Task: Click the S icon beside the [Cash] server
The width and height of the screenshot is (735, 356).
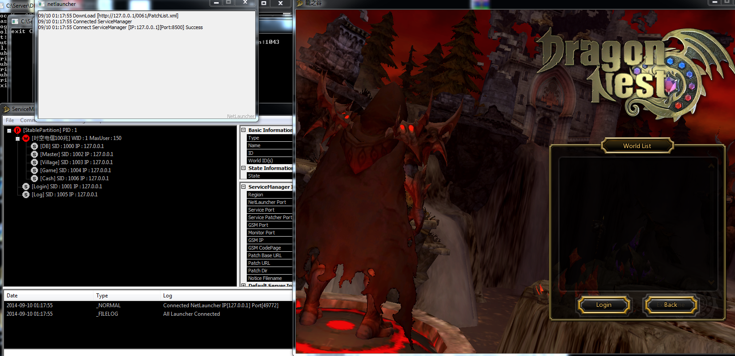Action: 34,178
